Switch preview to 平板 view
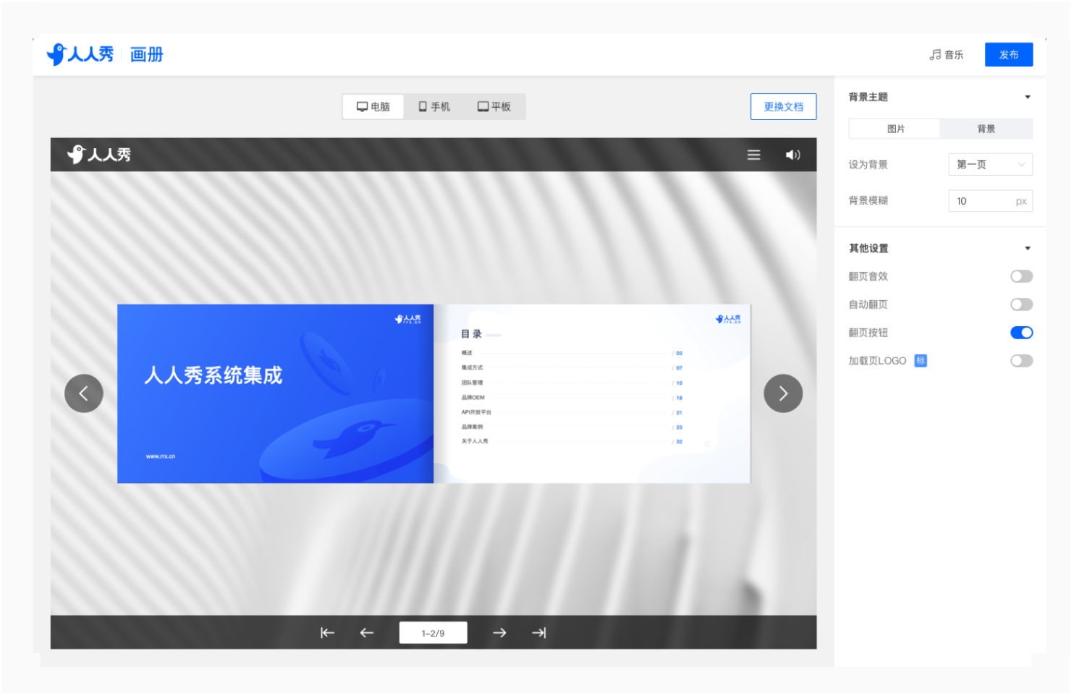 click(x=494, y=107)
